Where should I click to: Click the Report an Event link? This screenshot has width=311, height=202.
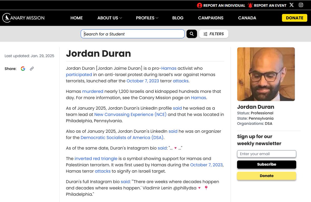(x=267, y=5)
